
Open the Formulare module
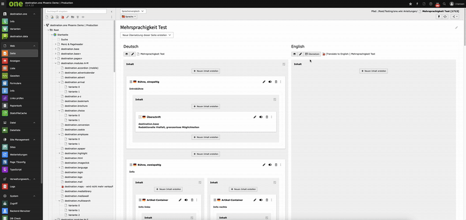(19, 83)
